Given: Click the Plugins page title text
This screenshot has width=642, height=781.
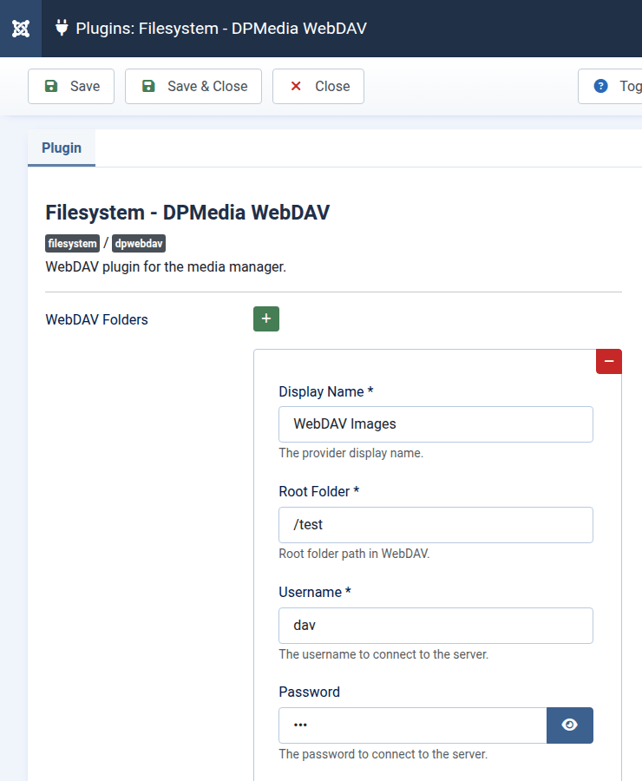Looking at the screenshot, I should (221, 29).
